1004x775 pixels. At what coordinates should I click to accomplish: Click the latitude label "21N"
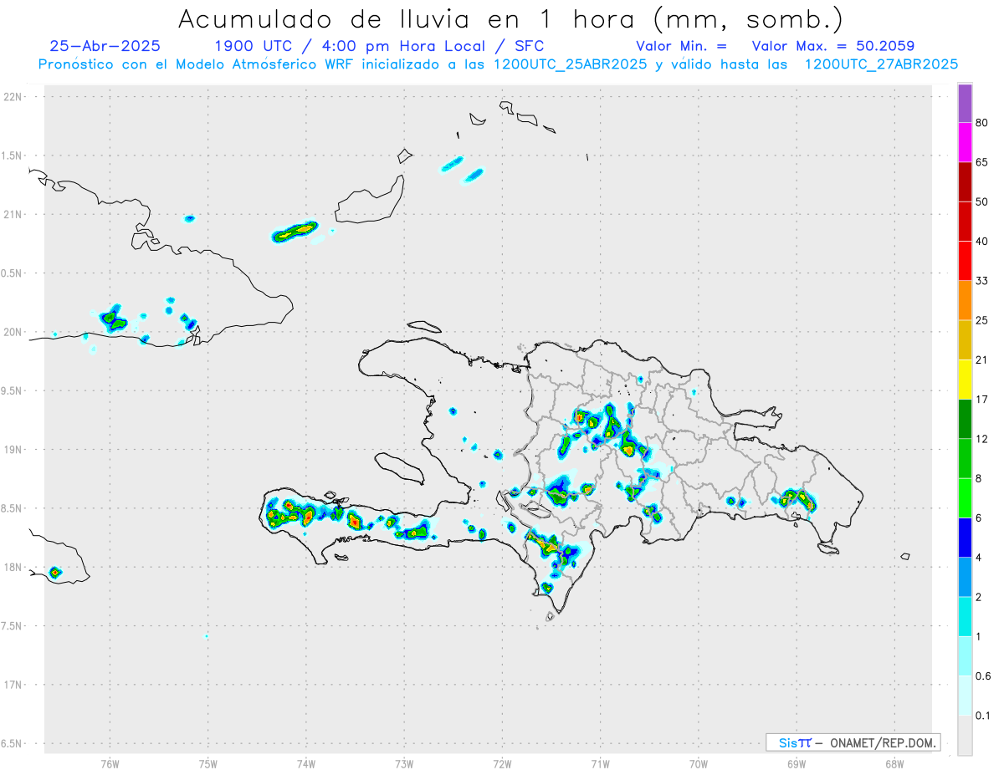click(14, 214)
